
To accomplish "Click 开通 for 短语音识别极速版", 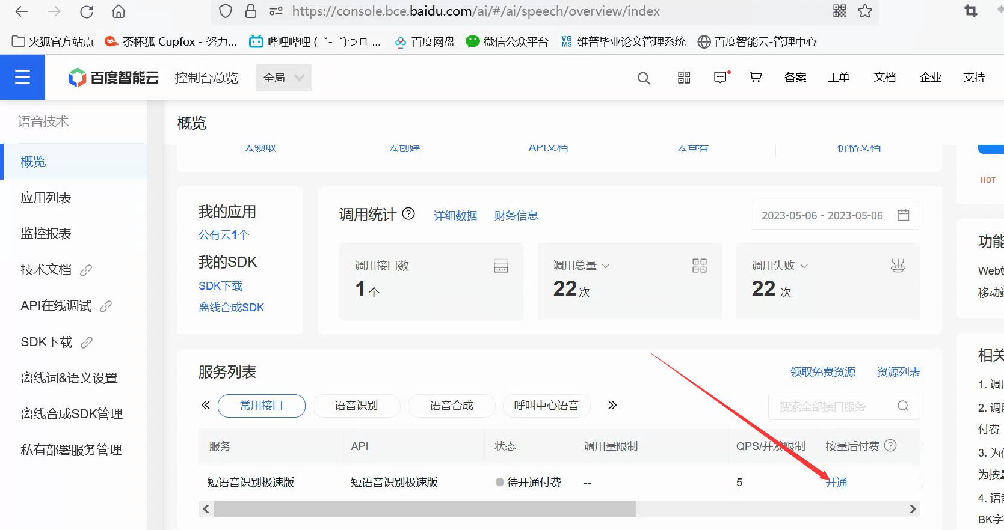I will tap(836, 483).
